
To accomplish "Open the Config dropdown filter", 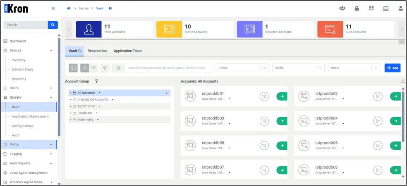I will [298, 68].
